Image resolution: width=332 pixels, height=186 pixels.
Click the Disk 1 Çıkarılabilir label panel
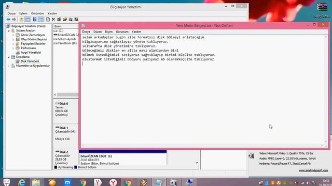(x=66, y=135)
